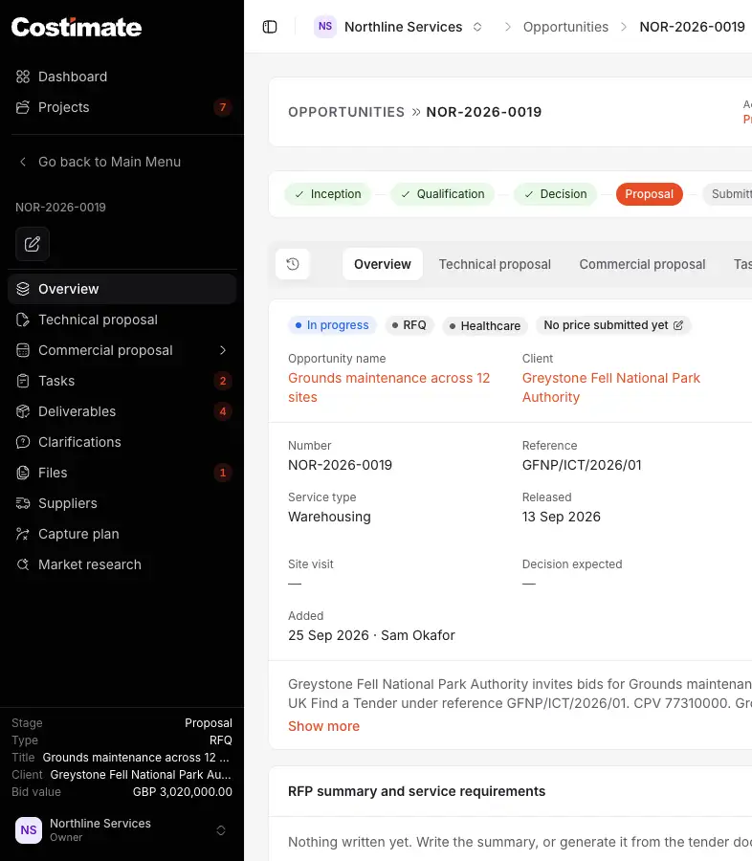This screenshot has height=861, width=752.
Task: Open the Market research icon
Action: 23,564
